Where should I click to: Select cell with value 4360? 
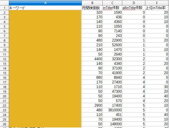click(x=112, y=22)
